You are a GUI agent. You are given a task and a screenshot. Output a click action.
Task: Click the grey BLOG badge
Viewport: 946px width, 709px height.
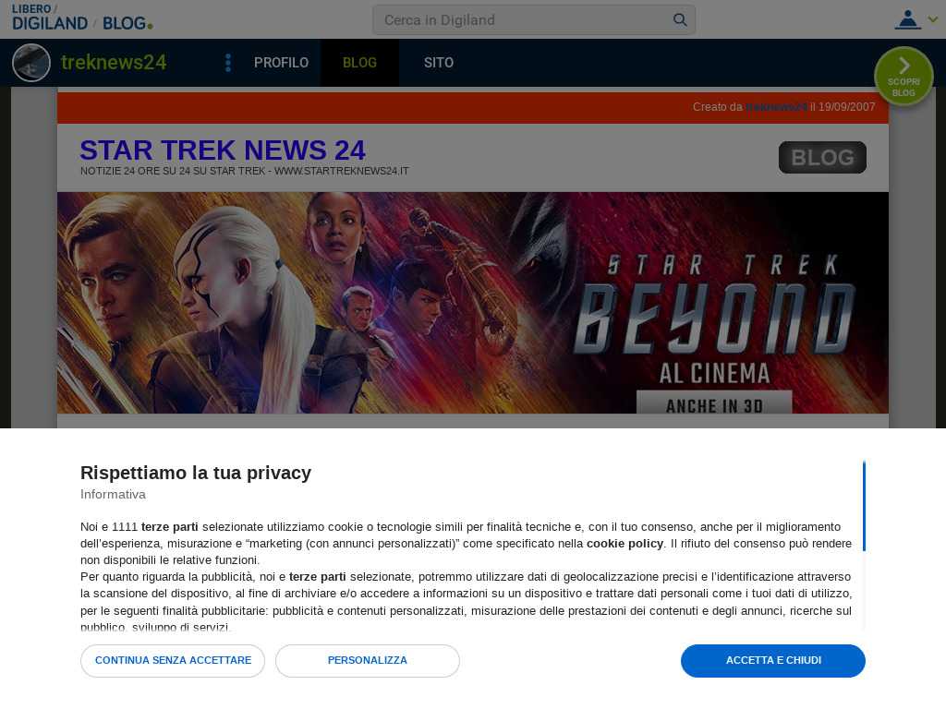[x=822, y=157]
